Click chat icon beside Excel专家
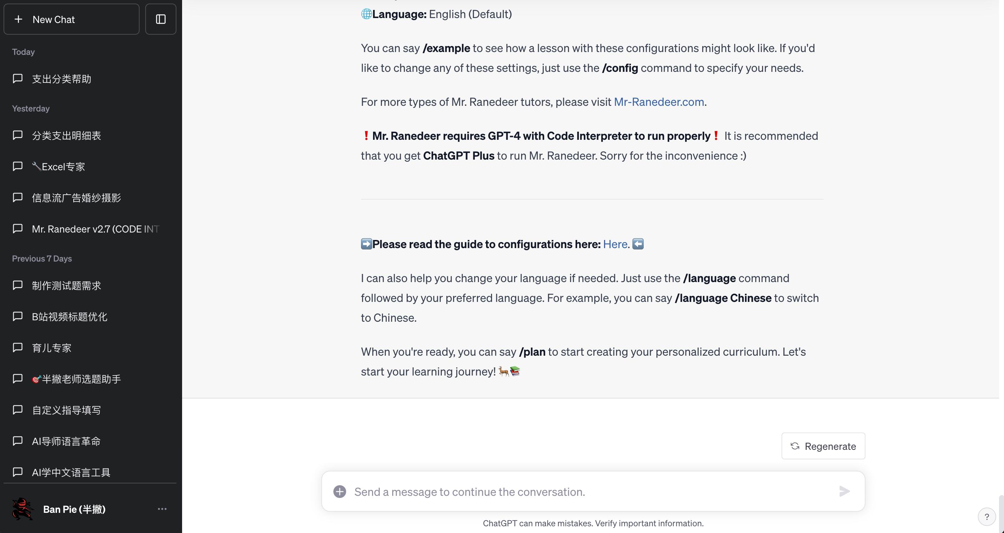This screenshot has width=1004, height=533. pyautogui.click(x=18, y=167)
